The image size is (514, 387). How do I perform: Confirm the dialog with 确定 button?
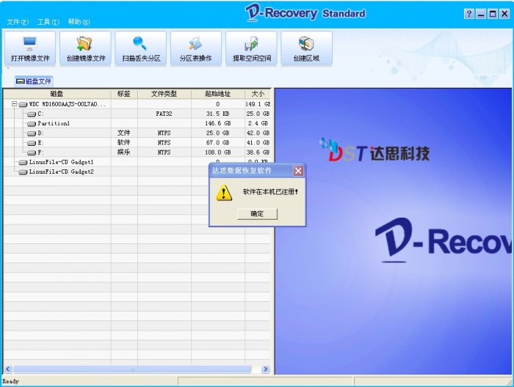[257, 214]
